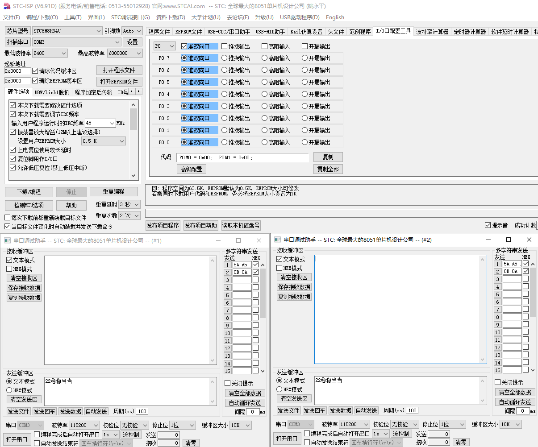Open the 资料下载(D) menu

tap(170, 17)
